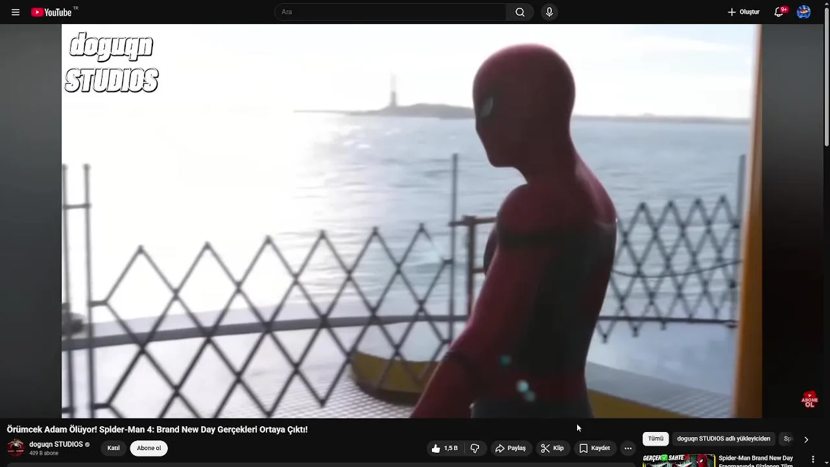Click the video player area

pos(412,221)
